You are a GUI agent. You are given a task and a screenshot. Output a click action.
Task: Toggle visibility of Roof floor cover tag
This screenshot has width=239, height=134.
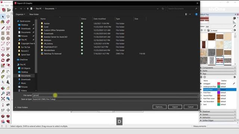201,98
